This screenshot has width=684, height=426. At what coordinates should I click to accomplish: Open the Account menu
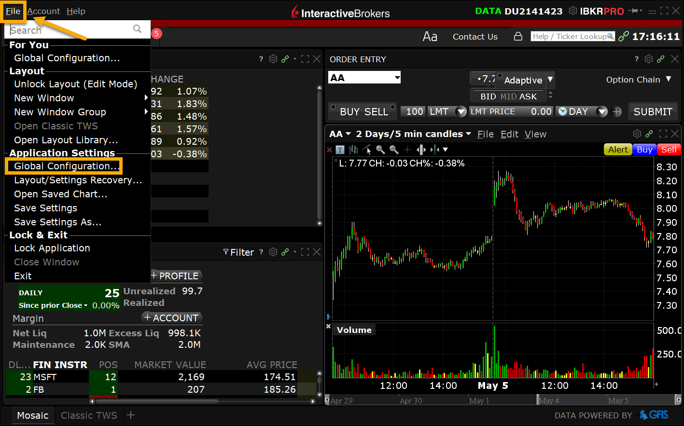[44, 11]
